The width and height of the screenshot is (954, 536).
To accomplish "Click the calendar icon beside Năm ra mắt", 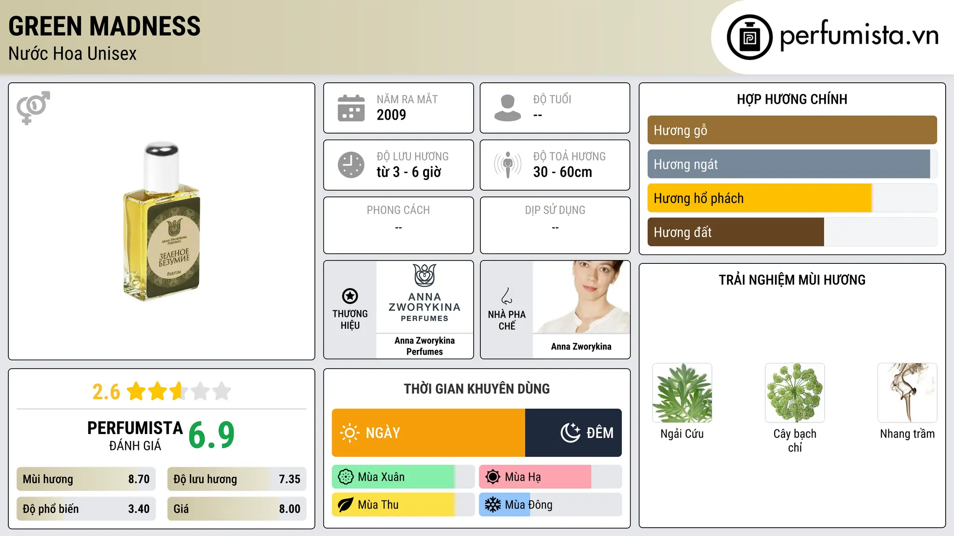I will coord(351,108).
